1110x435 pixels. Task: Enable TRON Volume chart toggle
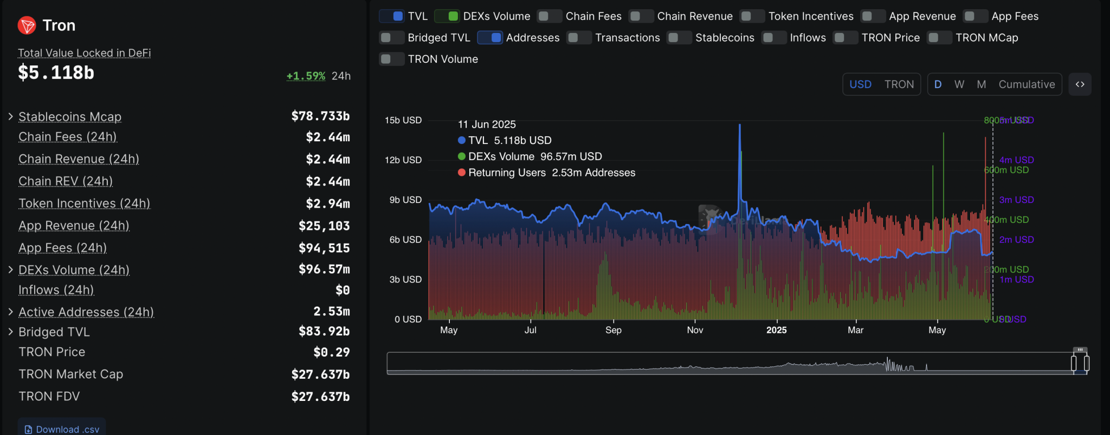[x=392, y=59]
